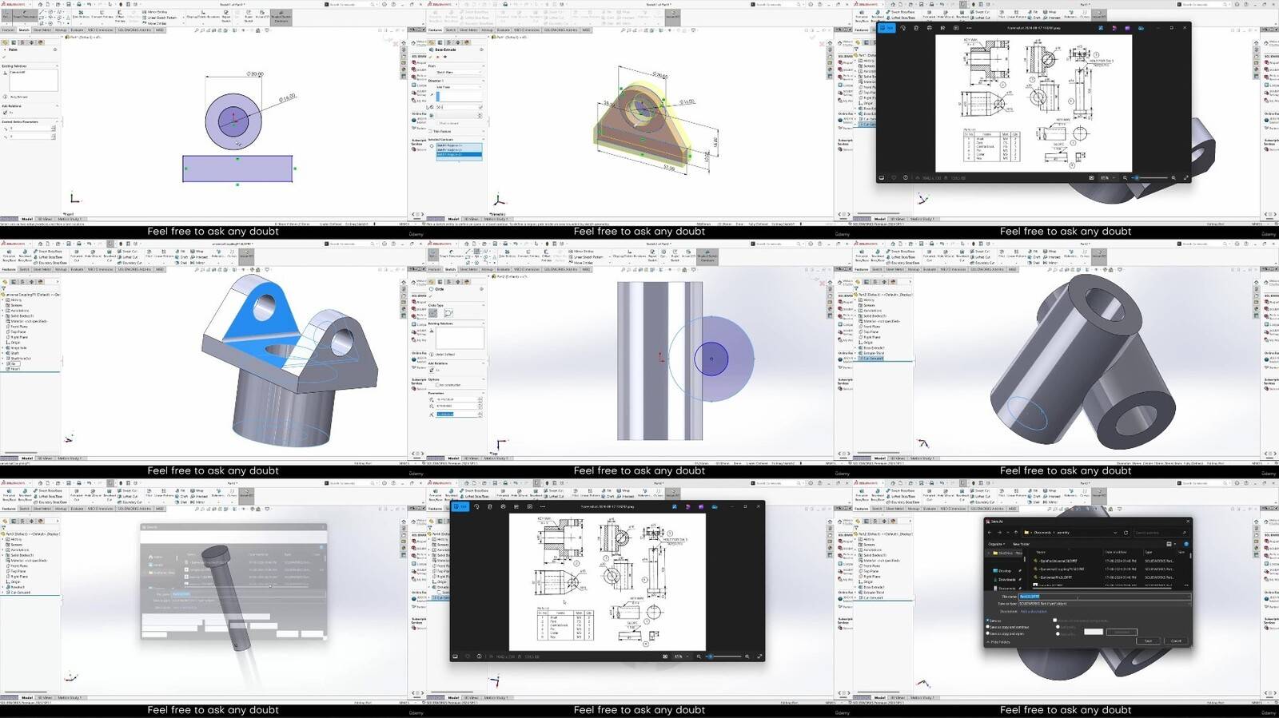
Task: Select Linear Sketch Pattern in the Circle sketch window
Action: [586, 257]
